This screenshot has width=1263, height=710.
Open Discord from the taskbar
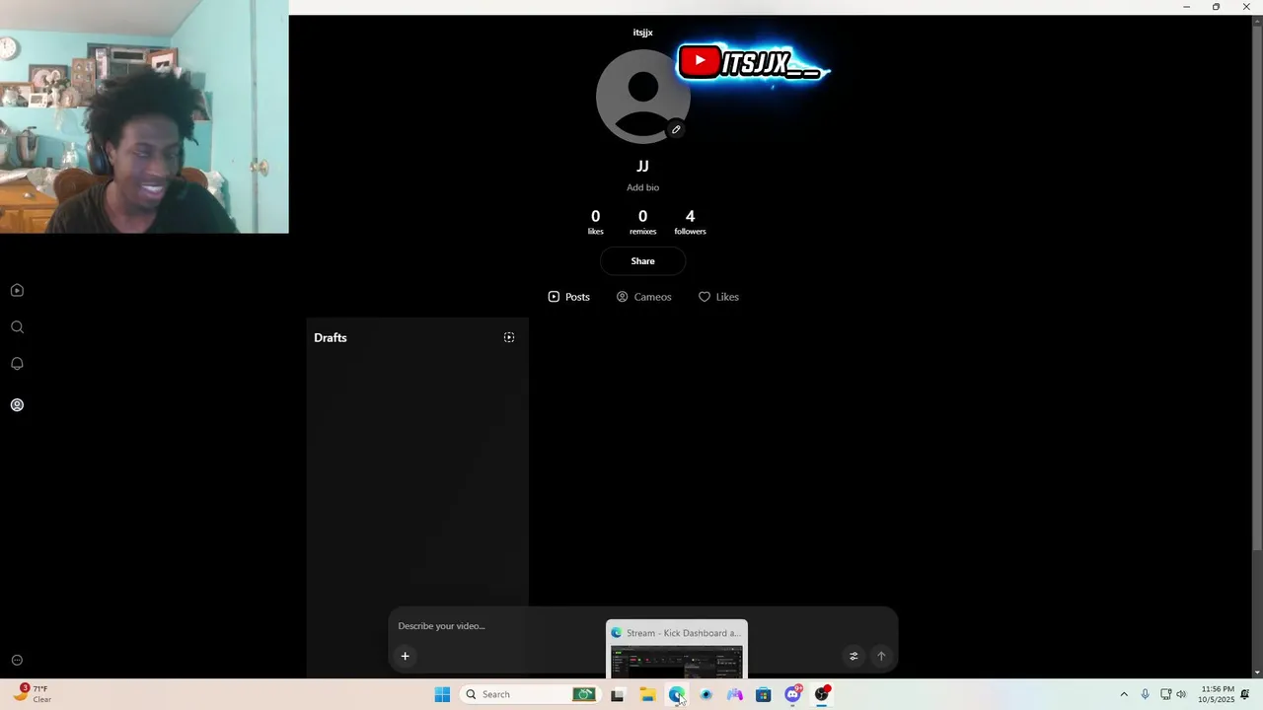pos(792,694)
